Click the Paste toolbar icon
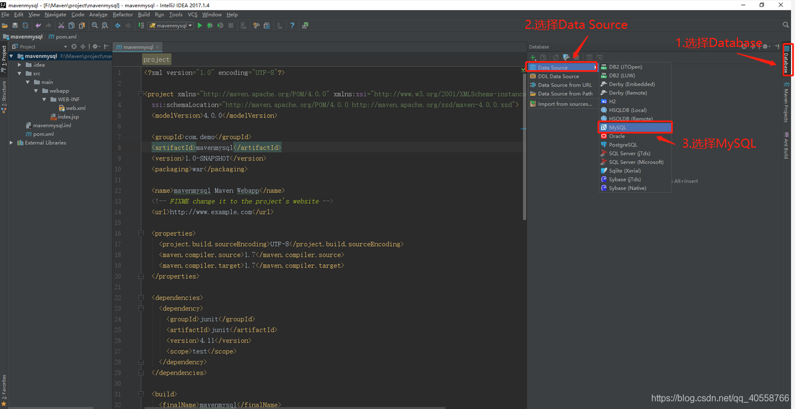This screenshot has height=409, width=795. 81,25
